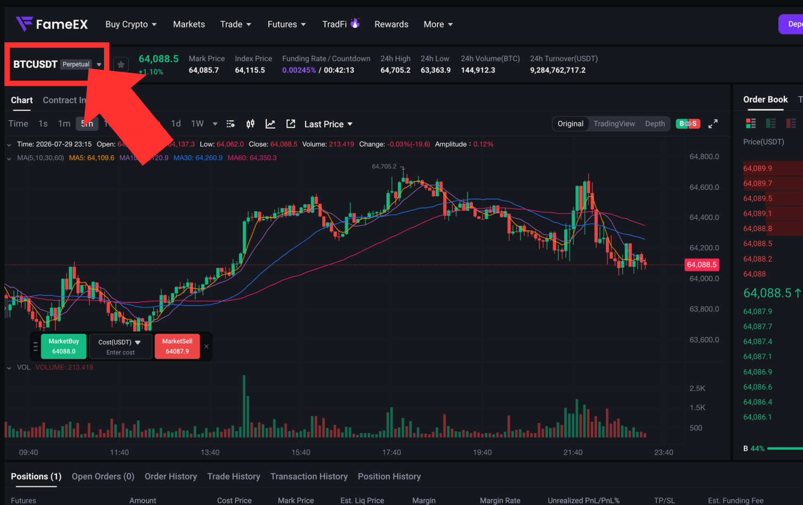Viewport: 803px width, 505px height.
Task: Click the Enter cost input field
Action: point(121,352)
